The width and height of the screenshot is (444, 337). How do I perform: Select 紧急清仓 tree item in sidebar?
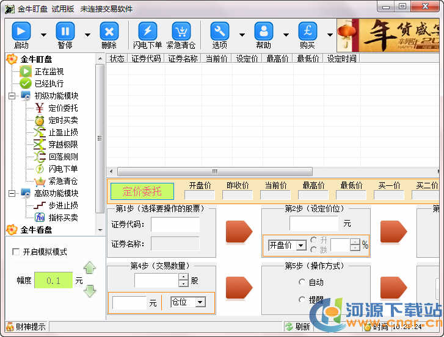point(63,181)
